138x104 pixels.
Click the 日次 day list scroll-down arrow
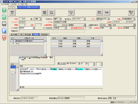(17, 90)
